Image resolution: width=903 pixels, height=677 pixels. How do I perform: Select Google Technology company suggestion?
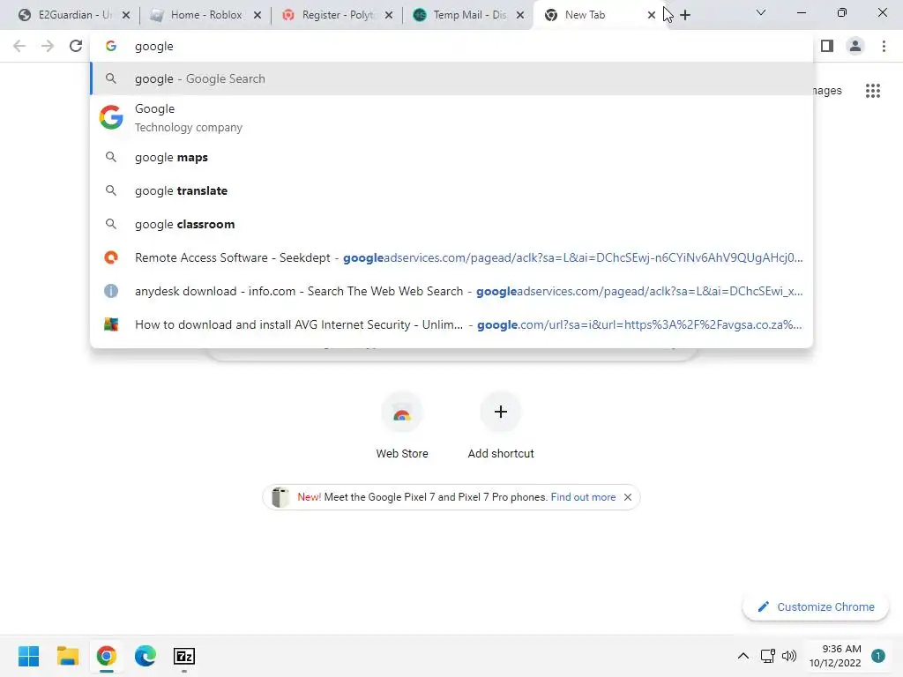pyautogui.click(x=451, y=117)
